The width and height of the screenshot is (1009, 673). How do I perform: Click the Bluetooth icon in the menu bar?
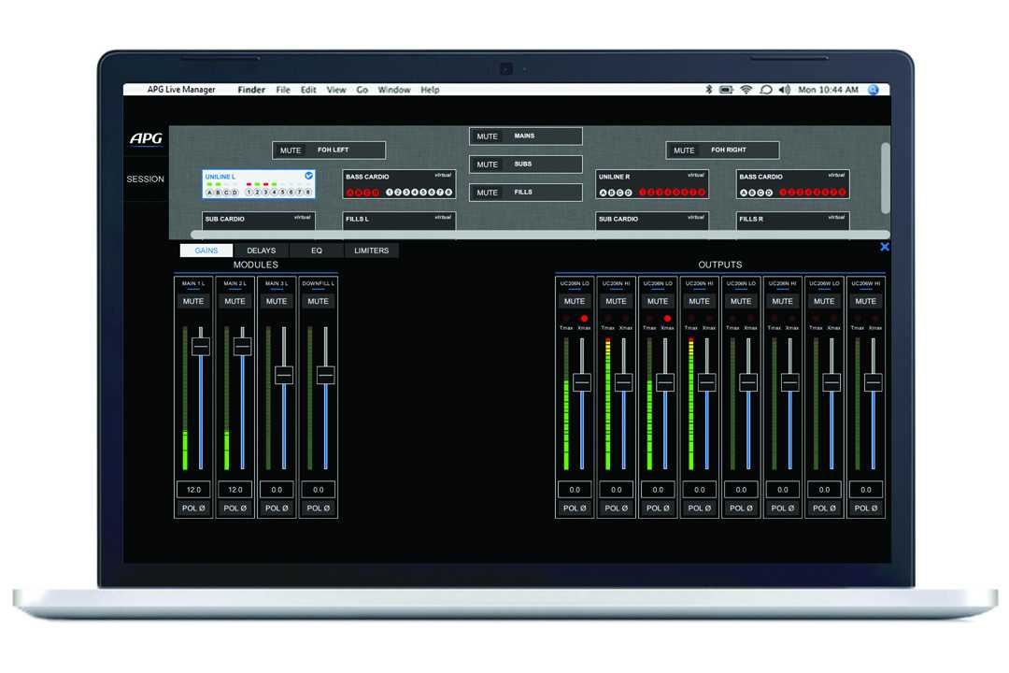[x=708, y=90]
